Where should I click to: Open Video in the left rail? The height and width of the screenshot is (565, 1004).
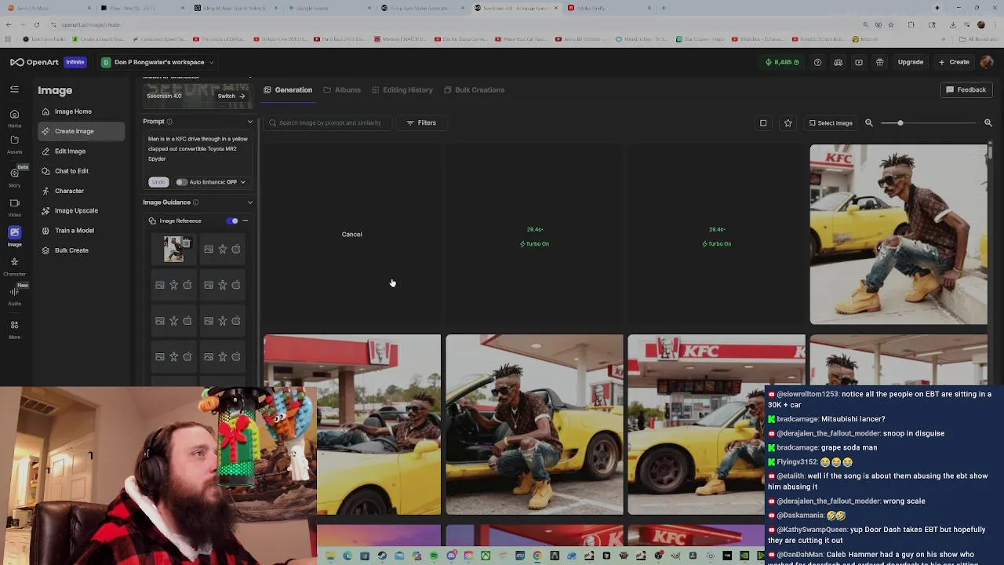tap(14, 207)
